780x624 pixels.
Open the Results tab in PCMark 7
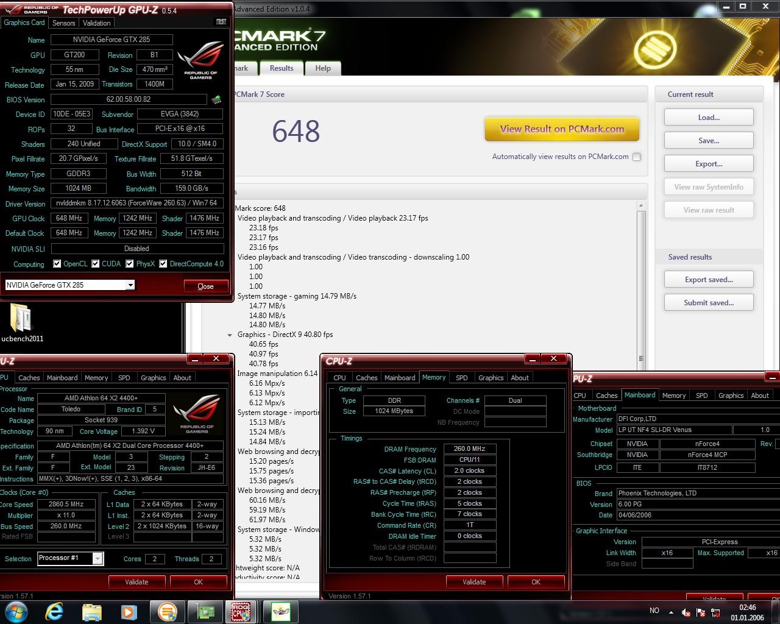click(282, 68)
